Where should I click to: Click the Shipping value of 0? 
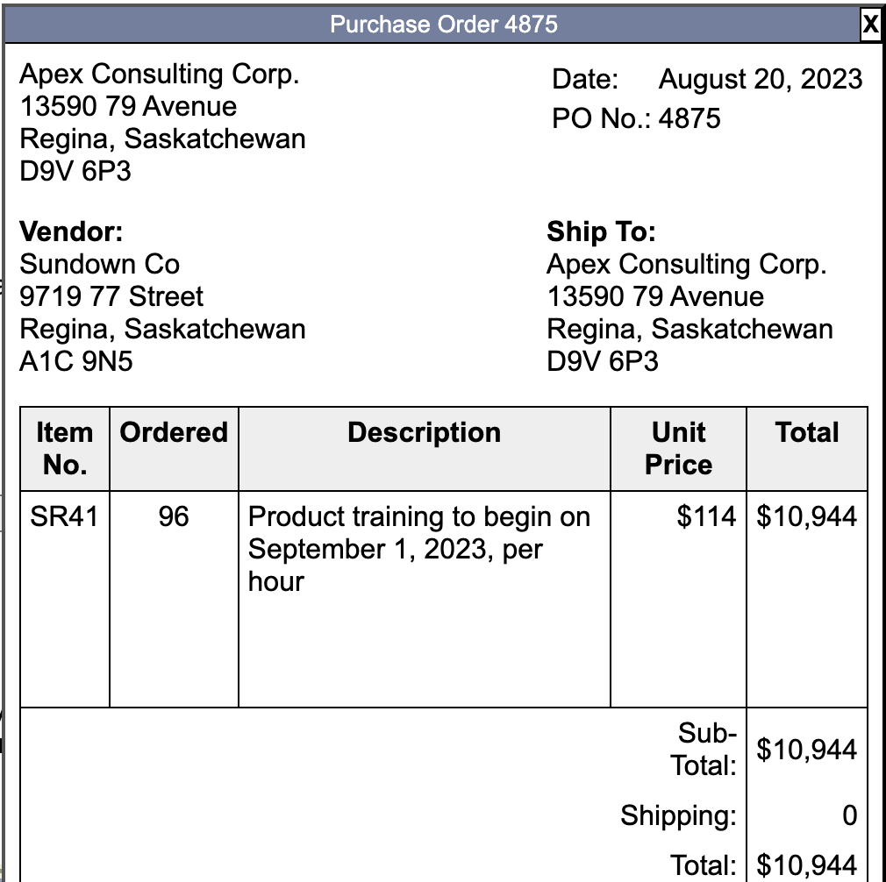[x=847, y=815]
